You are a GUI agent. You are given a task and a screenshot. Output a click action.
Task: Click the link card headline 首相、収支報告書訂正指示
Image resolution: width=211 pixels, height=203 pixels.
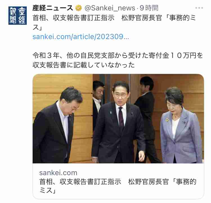tap(80, 182)
